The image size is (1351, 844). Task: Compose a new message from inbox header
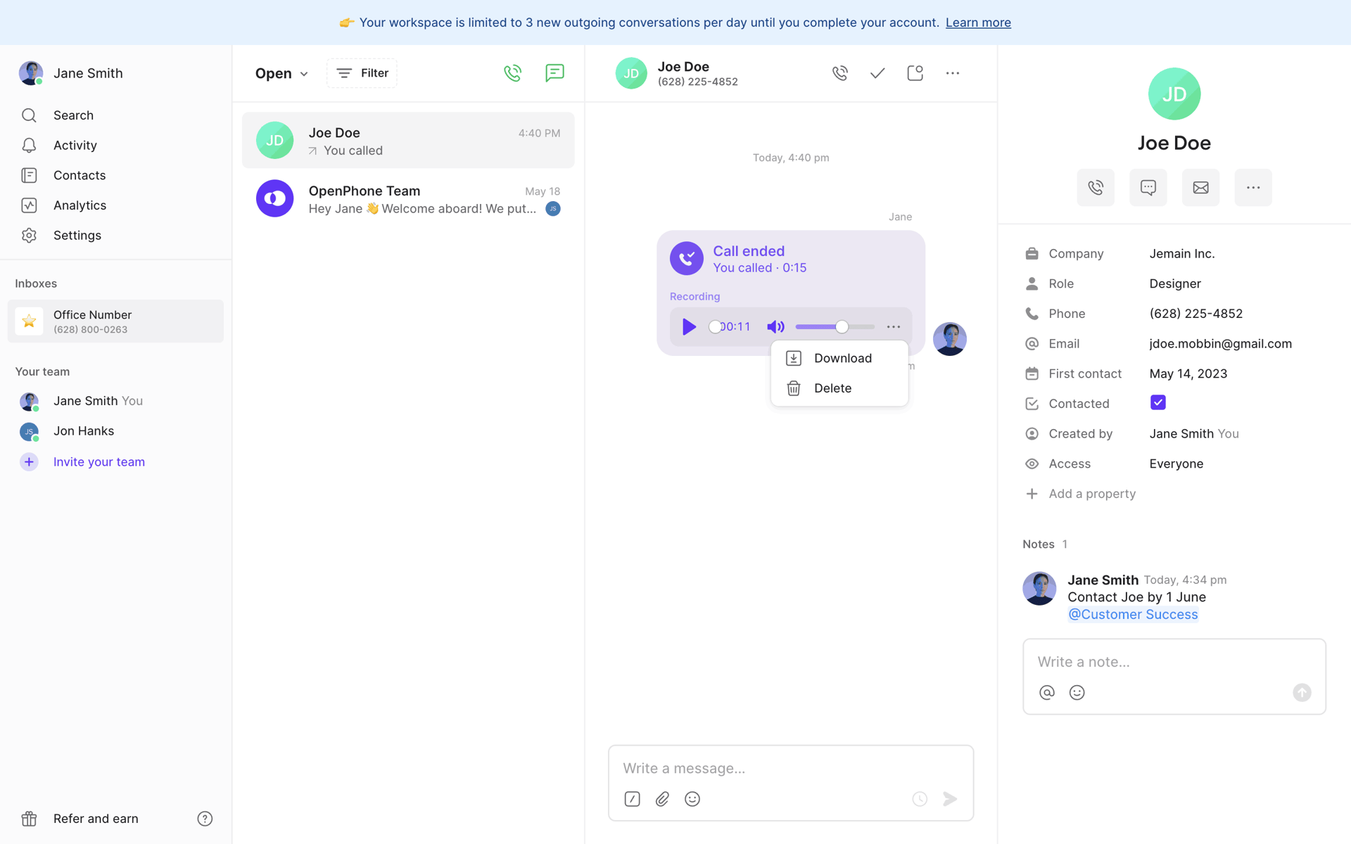tap(554, 73)
